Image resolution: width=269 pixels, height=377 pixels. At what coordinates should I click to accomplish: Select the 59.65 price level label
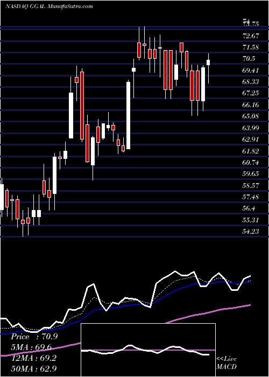[x=251, y=174]
